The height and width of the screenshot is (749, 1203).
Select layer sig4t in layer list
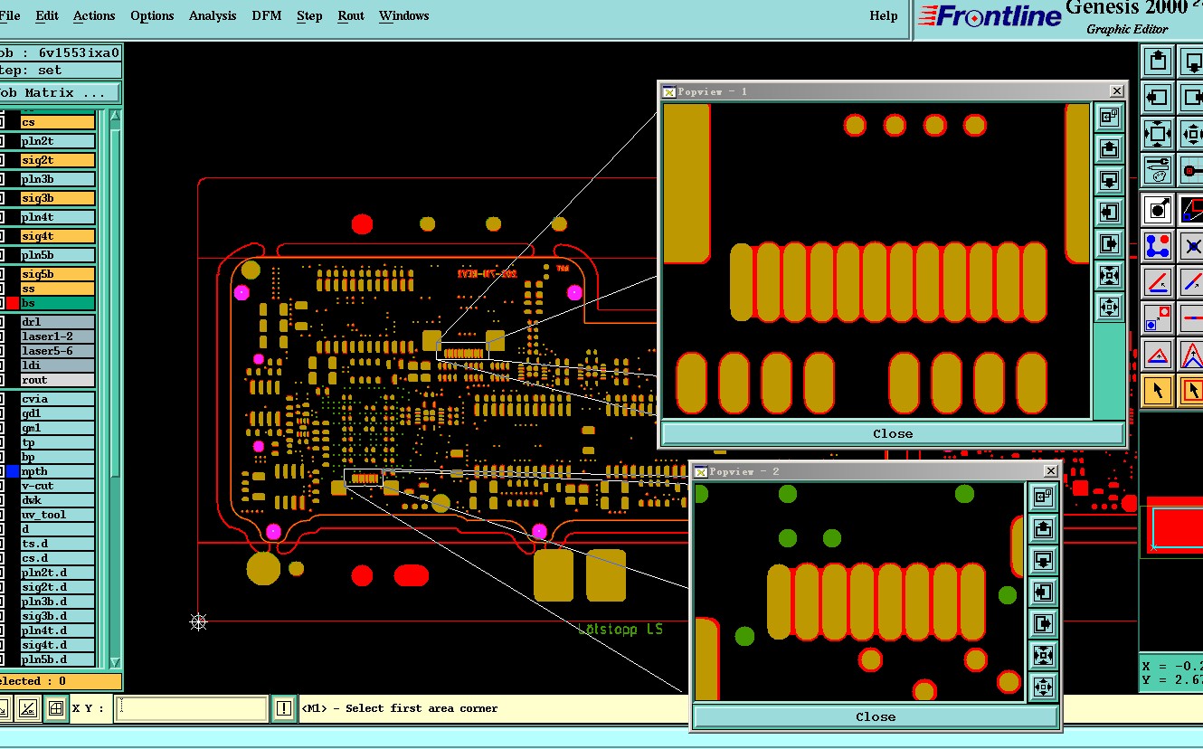click(x=58, y=236)
